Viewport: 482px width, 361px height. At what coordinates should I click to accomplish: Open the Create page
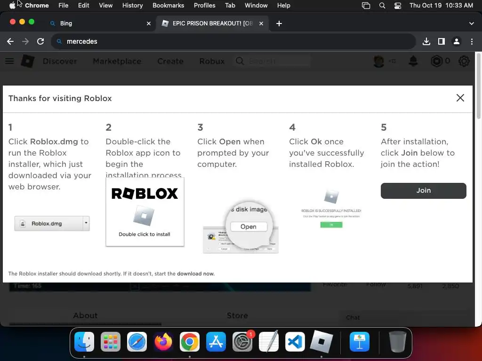[x=170, y=61]
